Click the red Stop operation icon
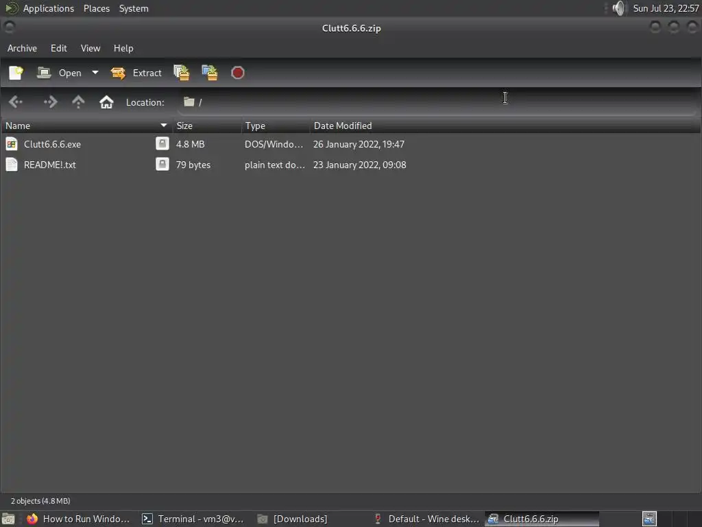 coord(238,73)
